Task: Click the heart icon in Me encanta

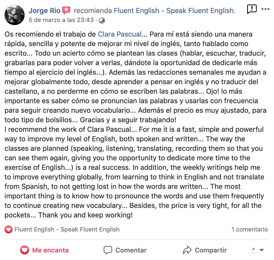Action: (25, 250)
